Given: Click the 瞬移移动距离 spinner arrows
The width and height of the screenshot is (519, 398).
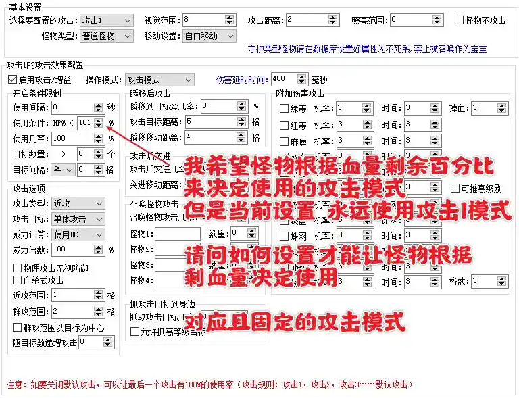Looking at the screenshot, I should pos(242,137).
